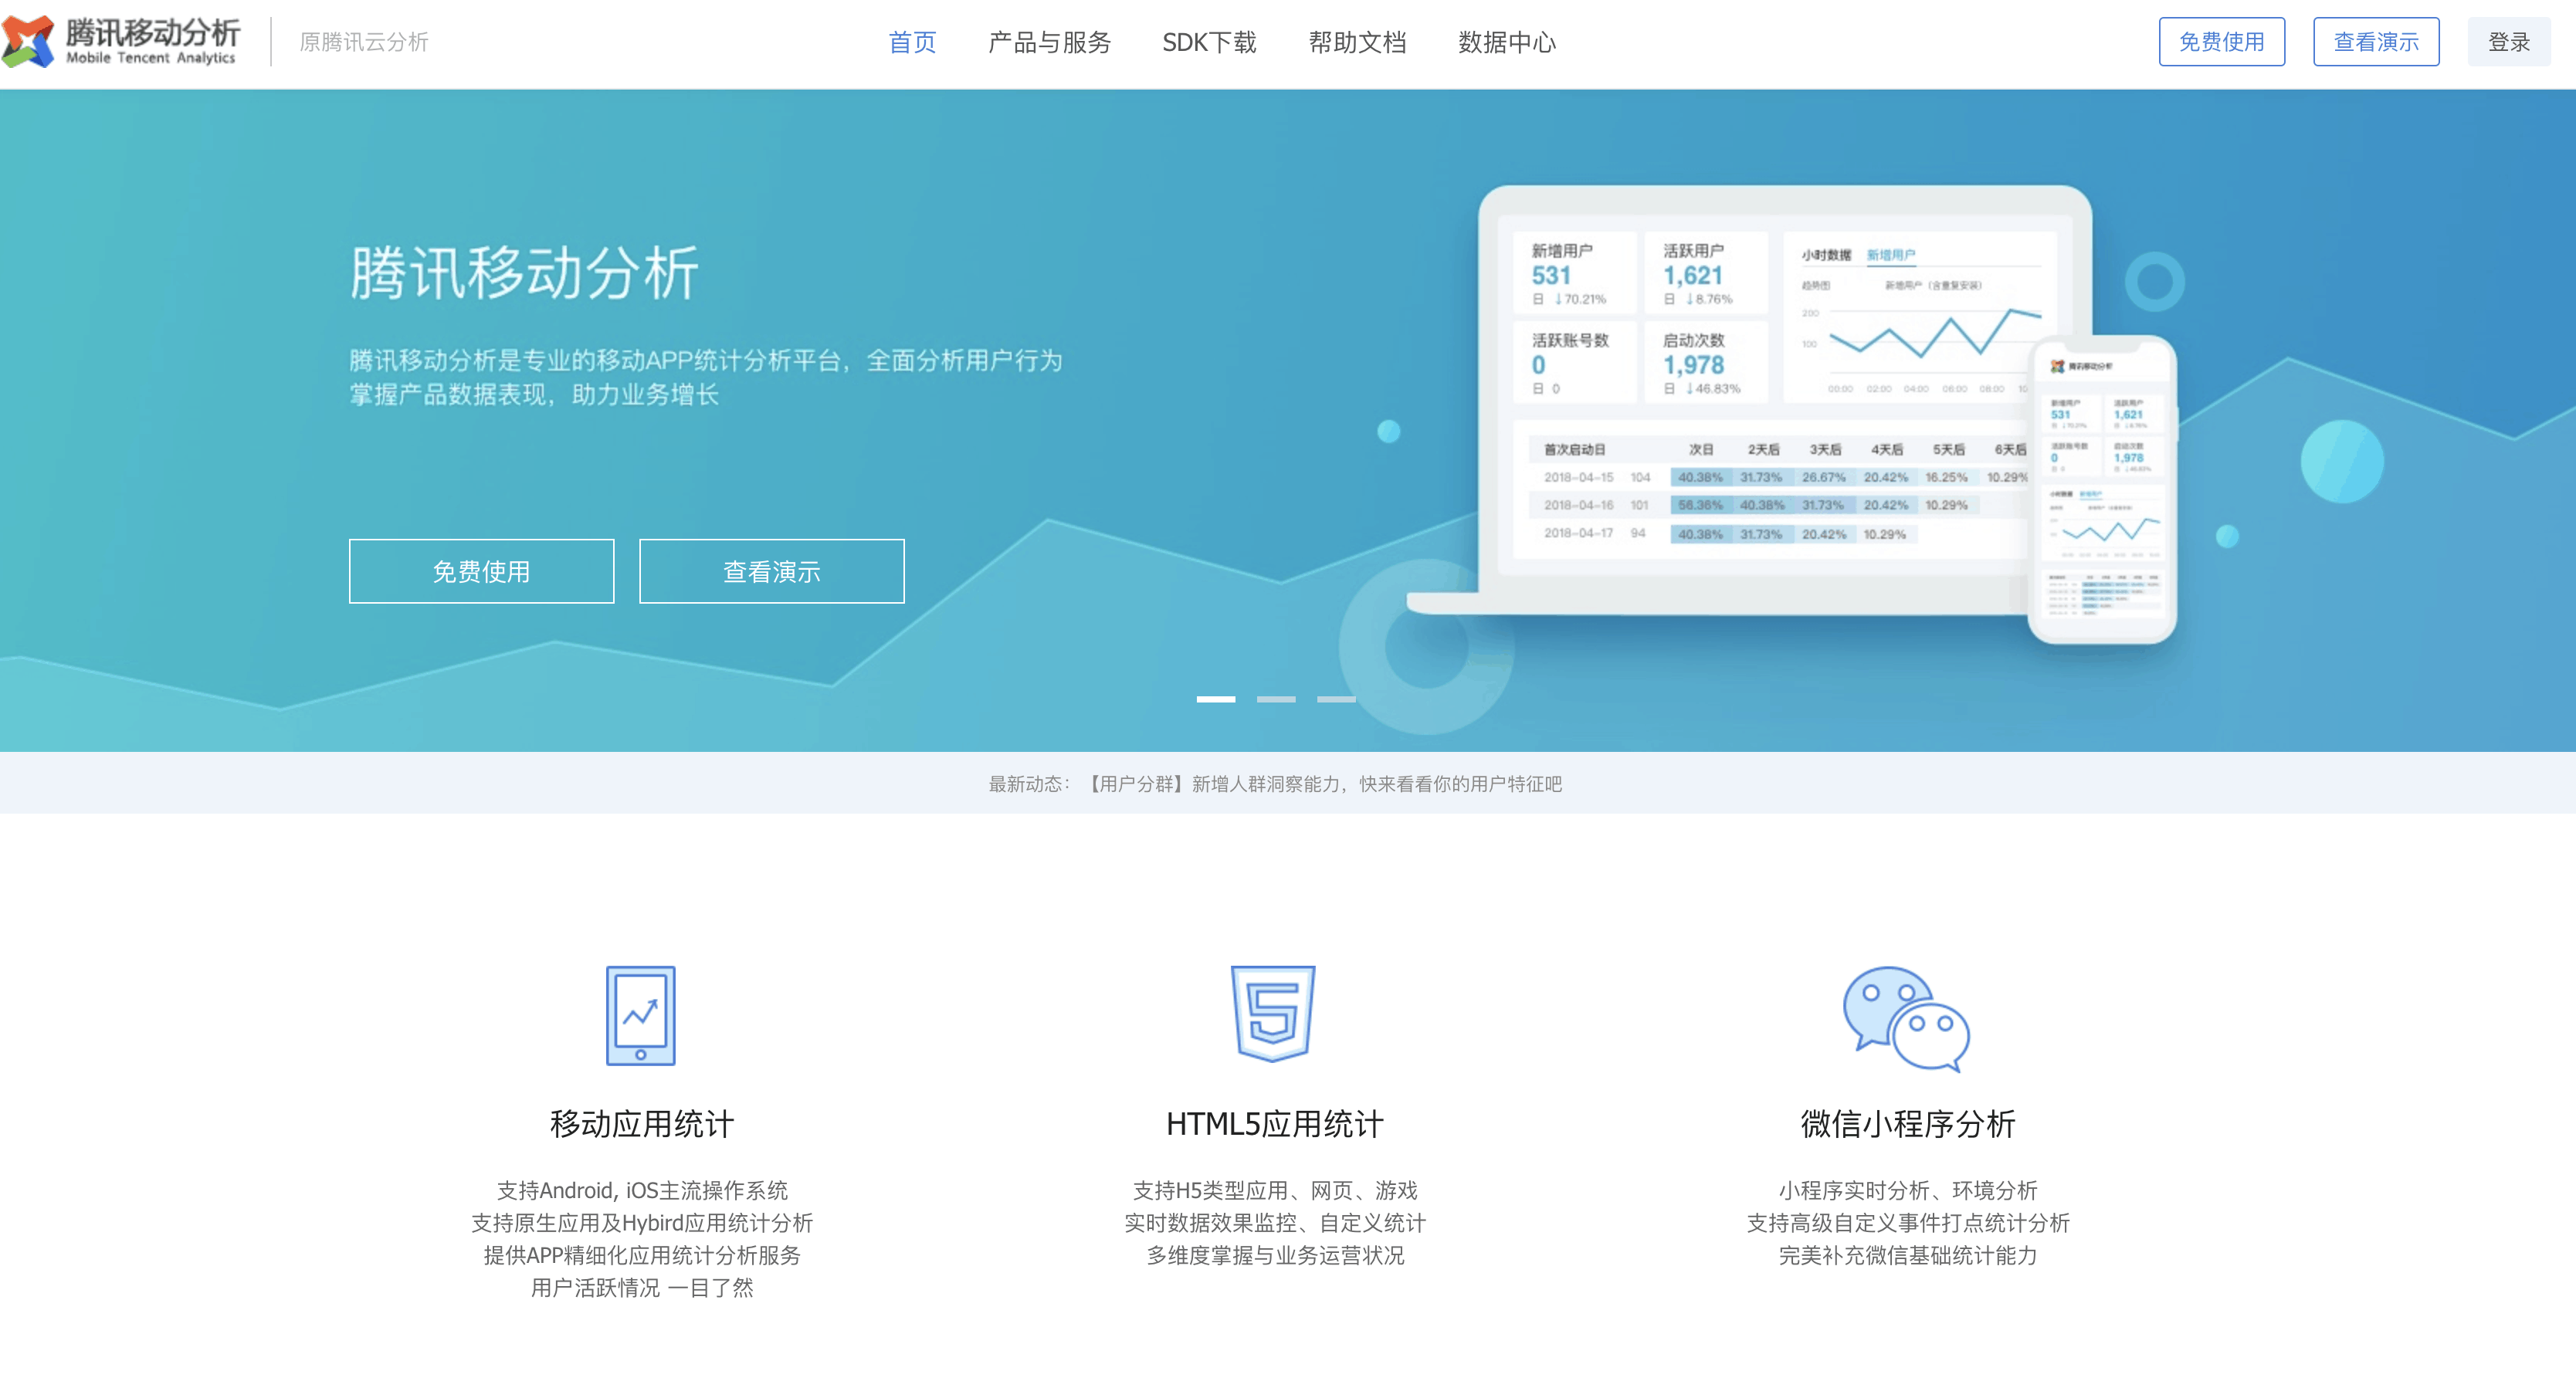Select the second carousel indicator dash
Screen dimensions: 2576x1388
tap(1276, 699)
